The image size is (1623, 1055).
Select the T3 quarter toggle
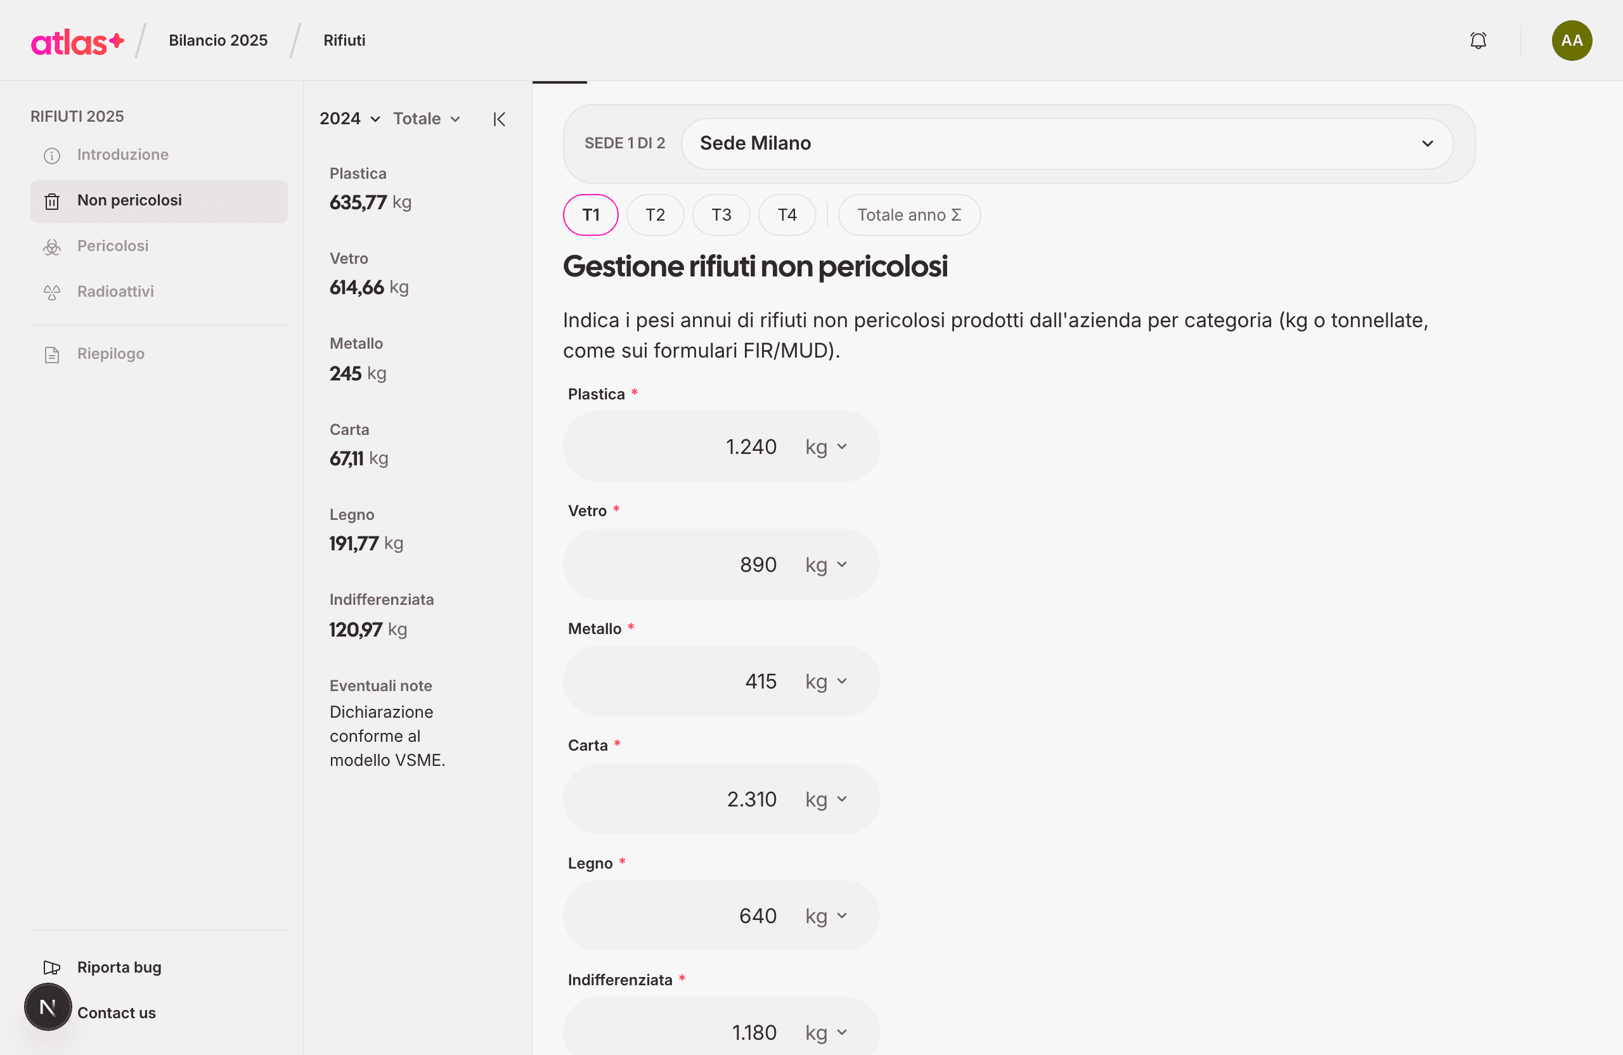pyautogui.click(x=721, y=215)
